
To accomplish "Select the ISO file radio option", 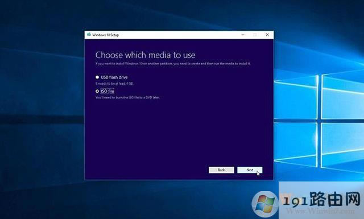I will (97, 91).
